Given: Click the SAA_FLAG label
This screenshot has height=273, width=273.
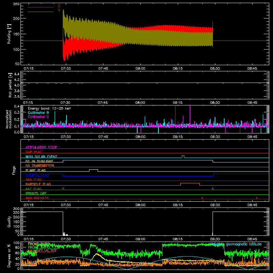Looking at the screenshot, I should [33, 179].
